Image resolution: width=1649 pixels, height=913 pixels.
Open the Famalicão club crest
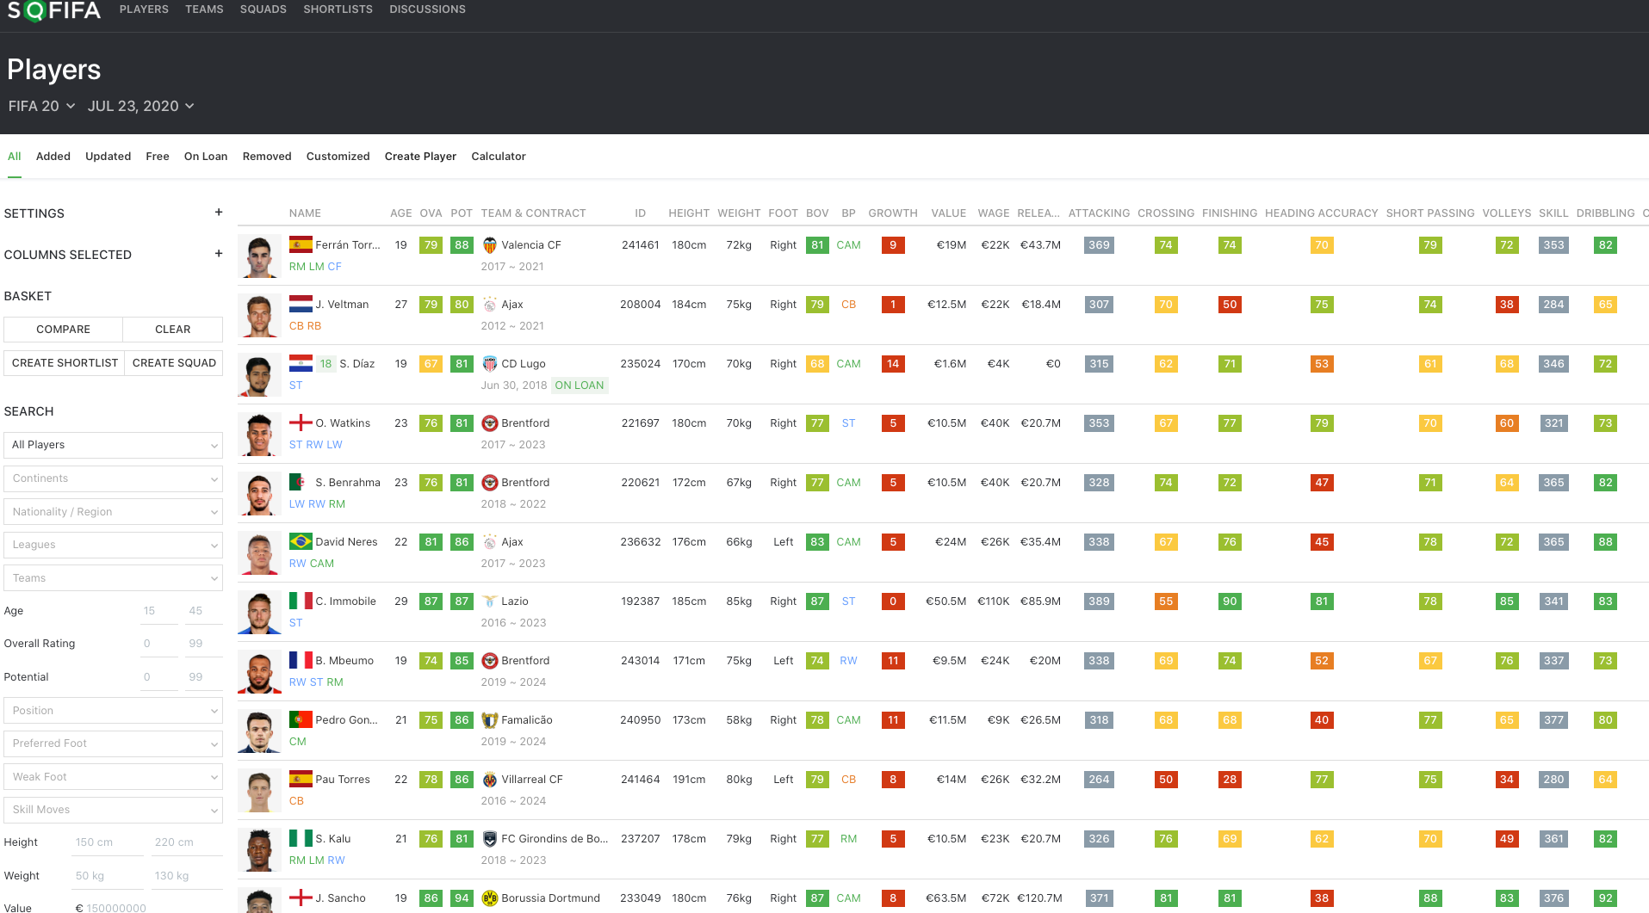click(x=489, y=720)
